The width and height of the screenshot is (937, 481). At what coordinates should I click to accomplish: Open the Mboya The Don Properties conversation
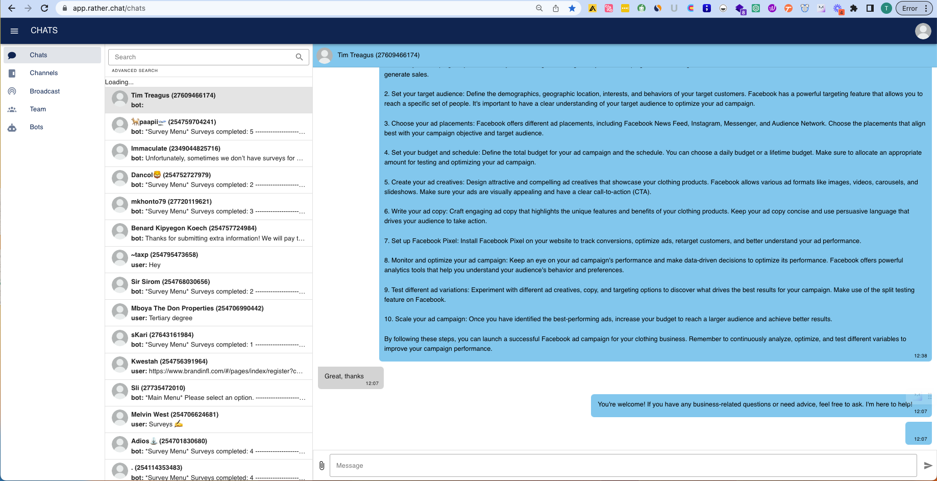[209, 313]
